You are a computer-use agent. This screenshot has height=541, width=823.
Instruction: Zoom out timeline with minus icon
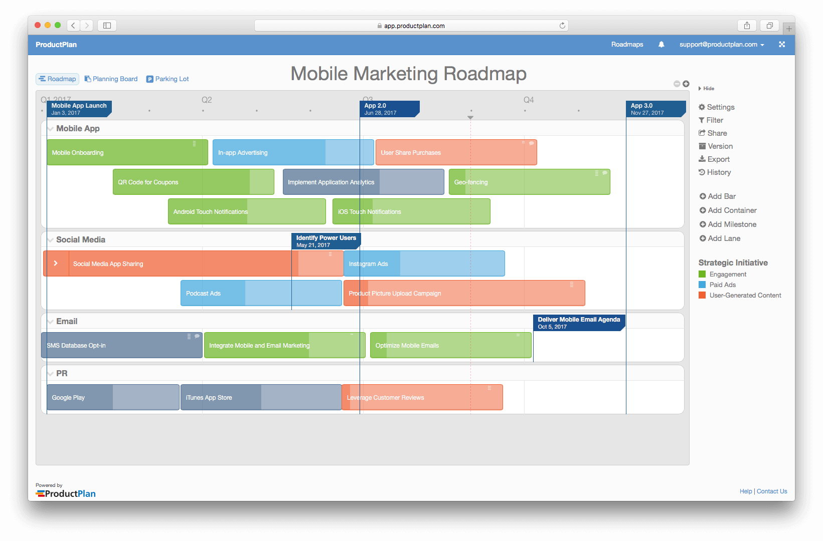click(x=677, y=84)
